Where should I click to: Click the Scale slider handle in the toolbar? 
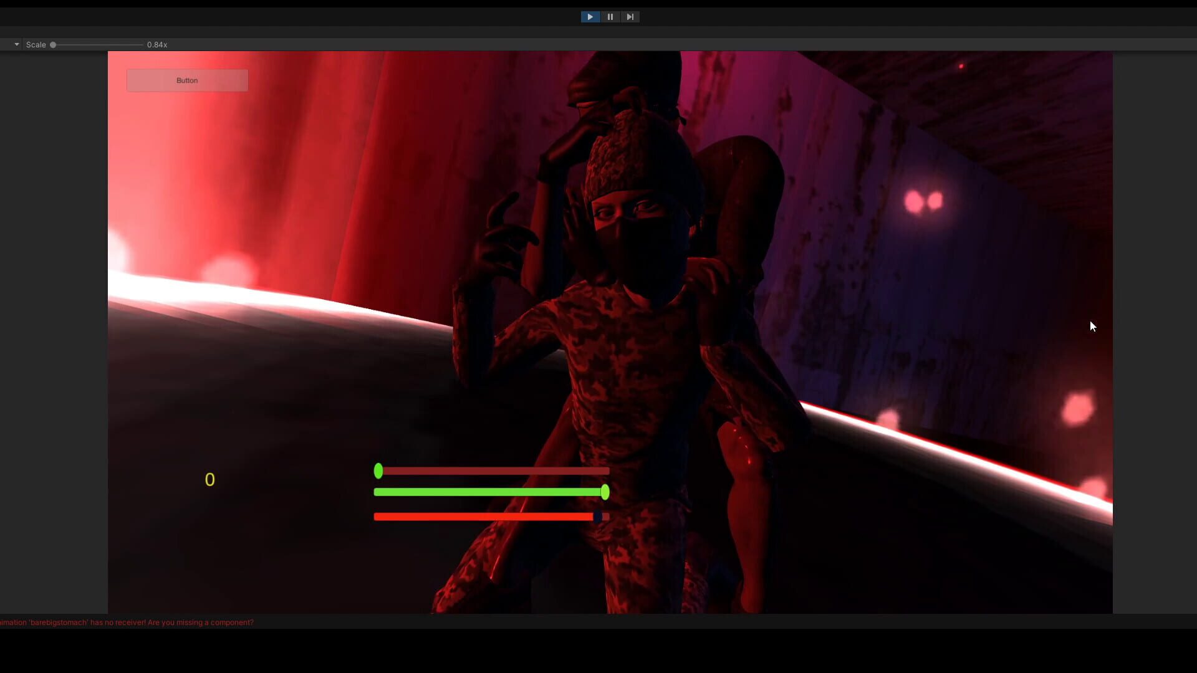tap(54, 44)
